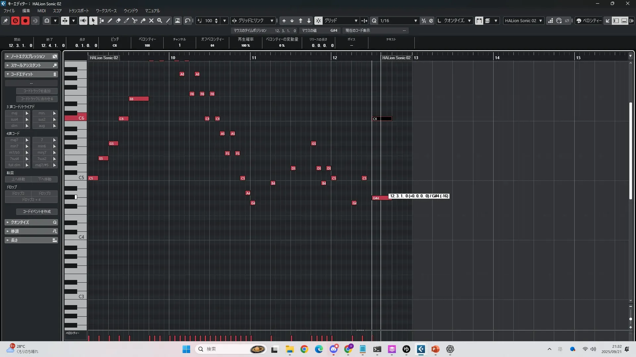Click the vertical zoom slider handle
This screenshot has width=636, height=357.
[630, 319]
